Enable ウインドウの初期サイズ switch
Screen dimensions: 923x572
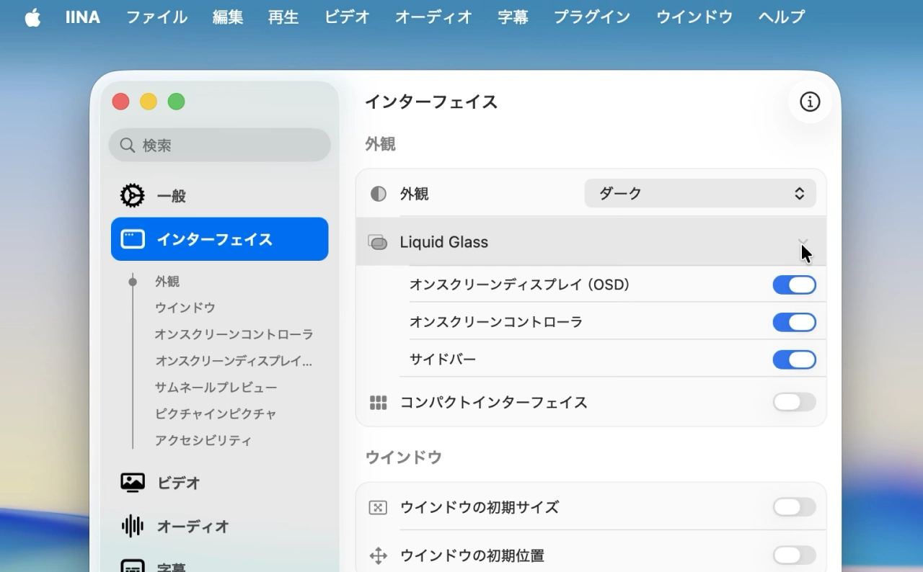point(795,507)
